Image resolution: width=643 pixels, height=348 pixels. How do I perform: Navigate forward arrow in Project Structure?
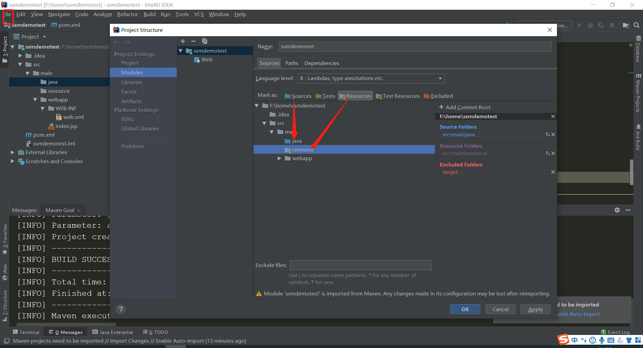coord(127,42)
